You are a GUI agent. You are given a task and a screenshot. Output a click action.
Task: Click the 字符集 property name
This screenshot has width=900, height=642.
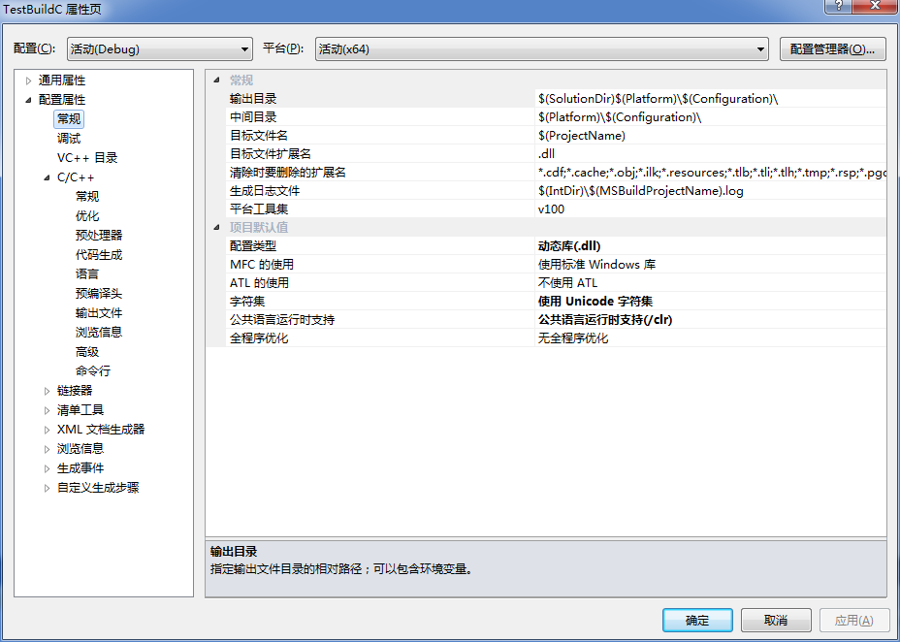[247, 302]
